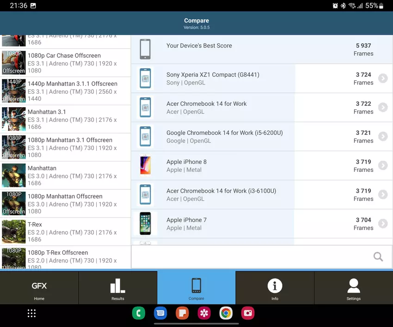Tap the Apple iPhone 8 device image

145,166
